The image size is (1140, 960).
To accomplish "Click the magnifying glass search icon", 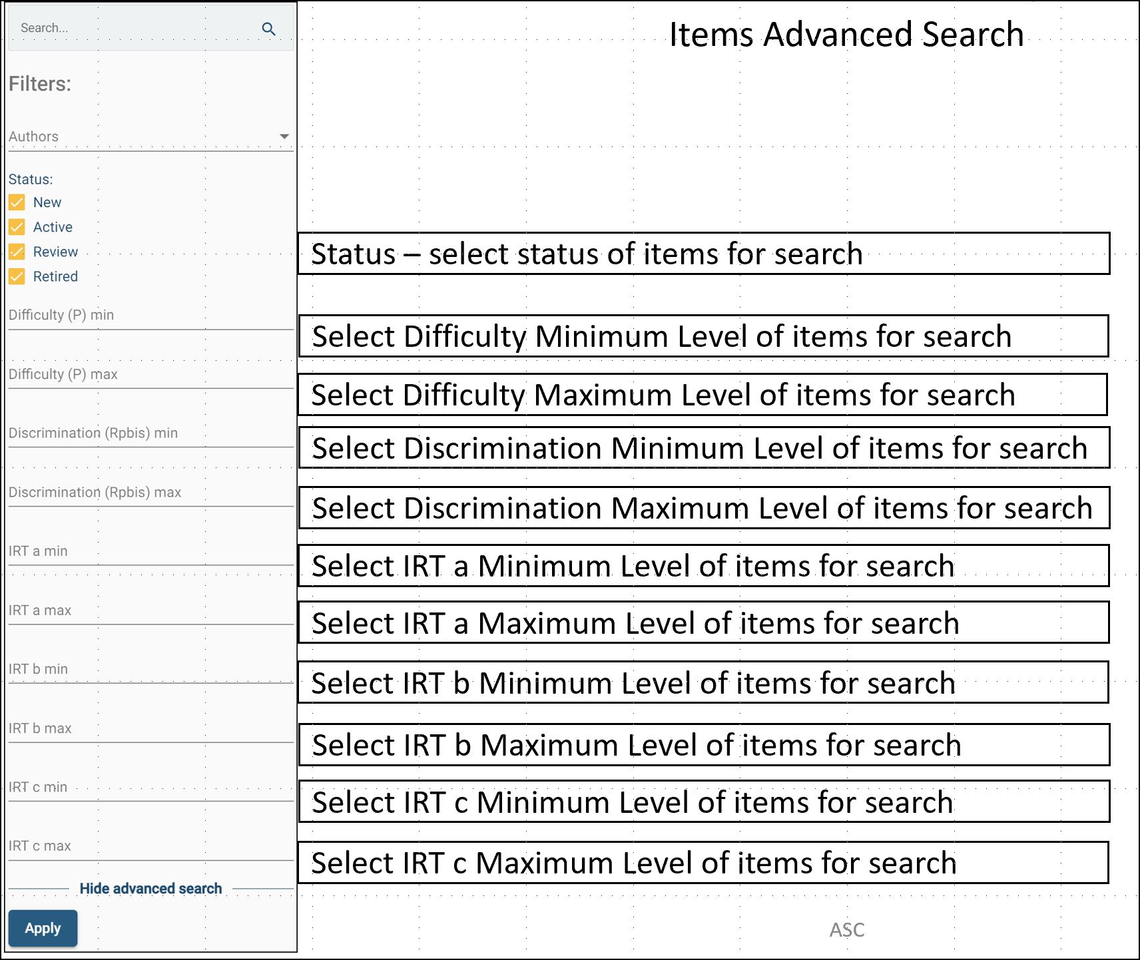I will 268,29.
